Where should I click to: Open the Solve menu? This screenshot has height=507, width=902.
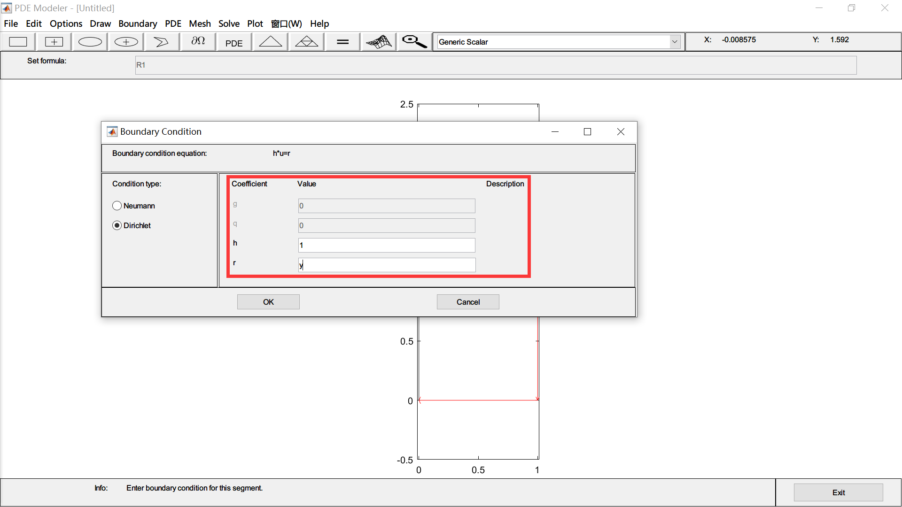click(229, 23)
